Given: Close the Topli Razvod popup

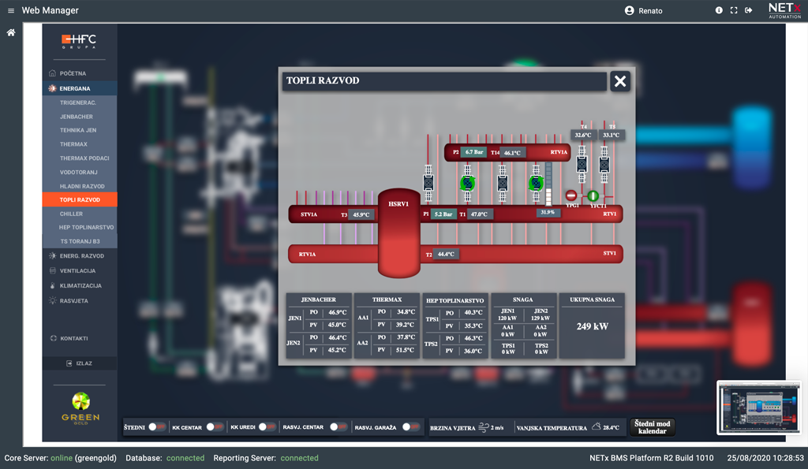Looking at the screenshot, I should click(x=620, y=81).
